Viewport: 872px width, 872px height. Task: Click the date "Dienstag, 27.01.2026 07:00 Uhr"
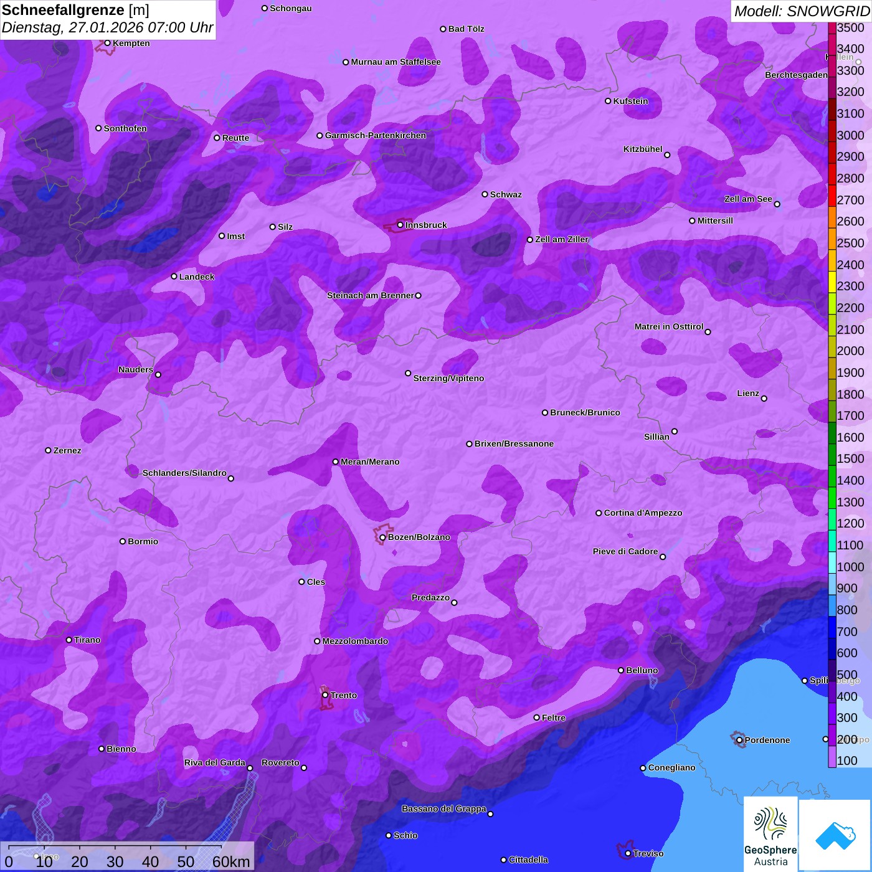coord(107,28)
